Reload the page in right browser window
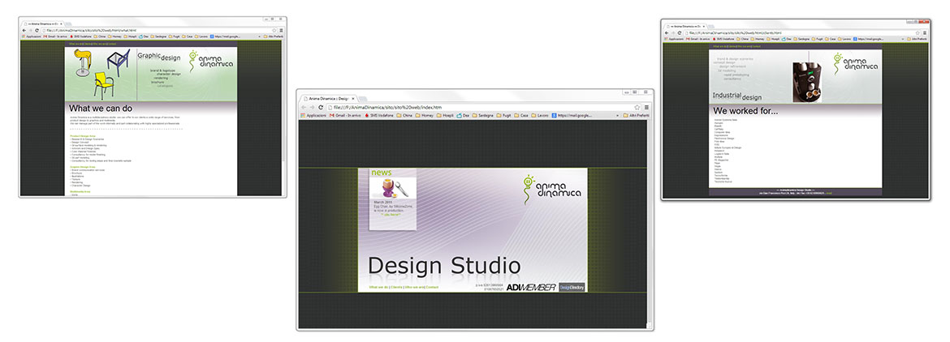Screen dimensions: 950x342 680,32
